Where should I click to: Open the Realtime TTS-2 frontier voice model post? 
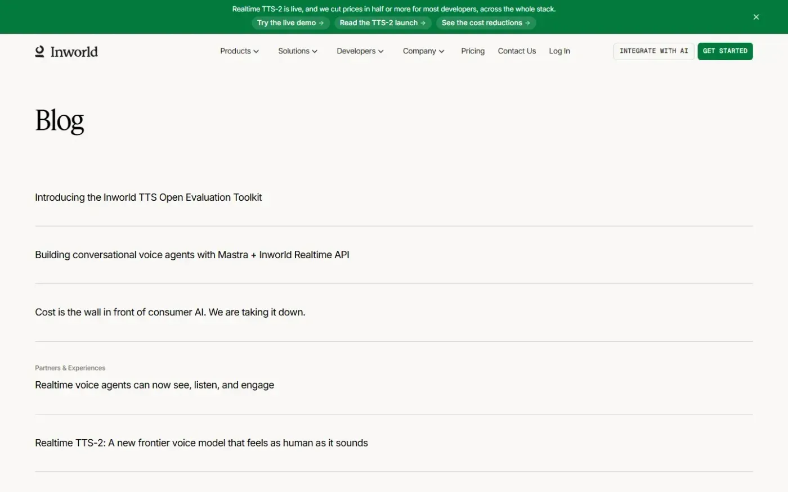tap(202, 443)
